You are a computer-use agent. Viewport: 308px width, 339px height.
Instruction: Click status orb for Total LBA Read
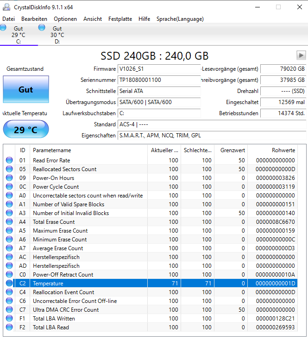pyautogui.click(x=9, y=327)
